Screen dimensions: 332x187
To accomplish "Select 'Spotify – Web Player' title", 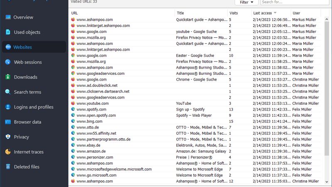I will coord(194,116).
